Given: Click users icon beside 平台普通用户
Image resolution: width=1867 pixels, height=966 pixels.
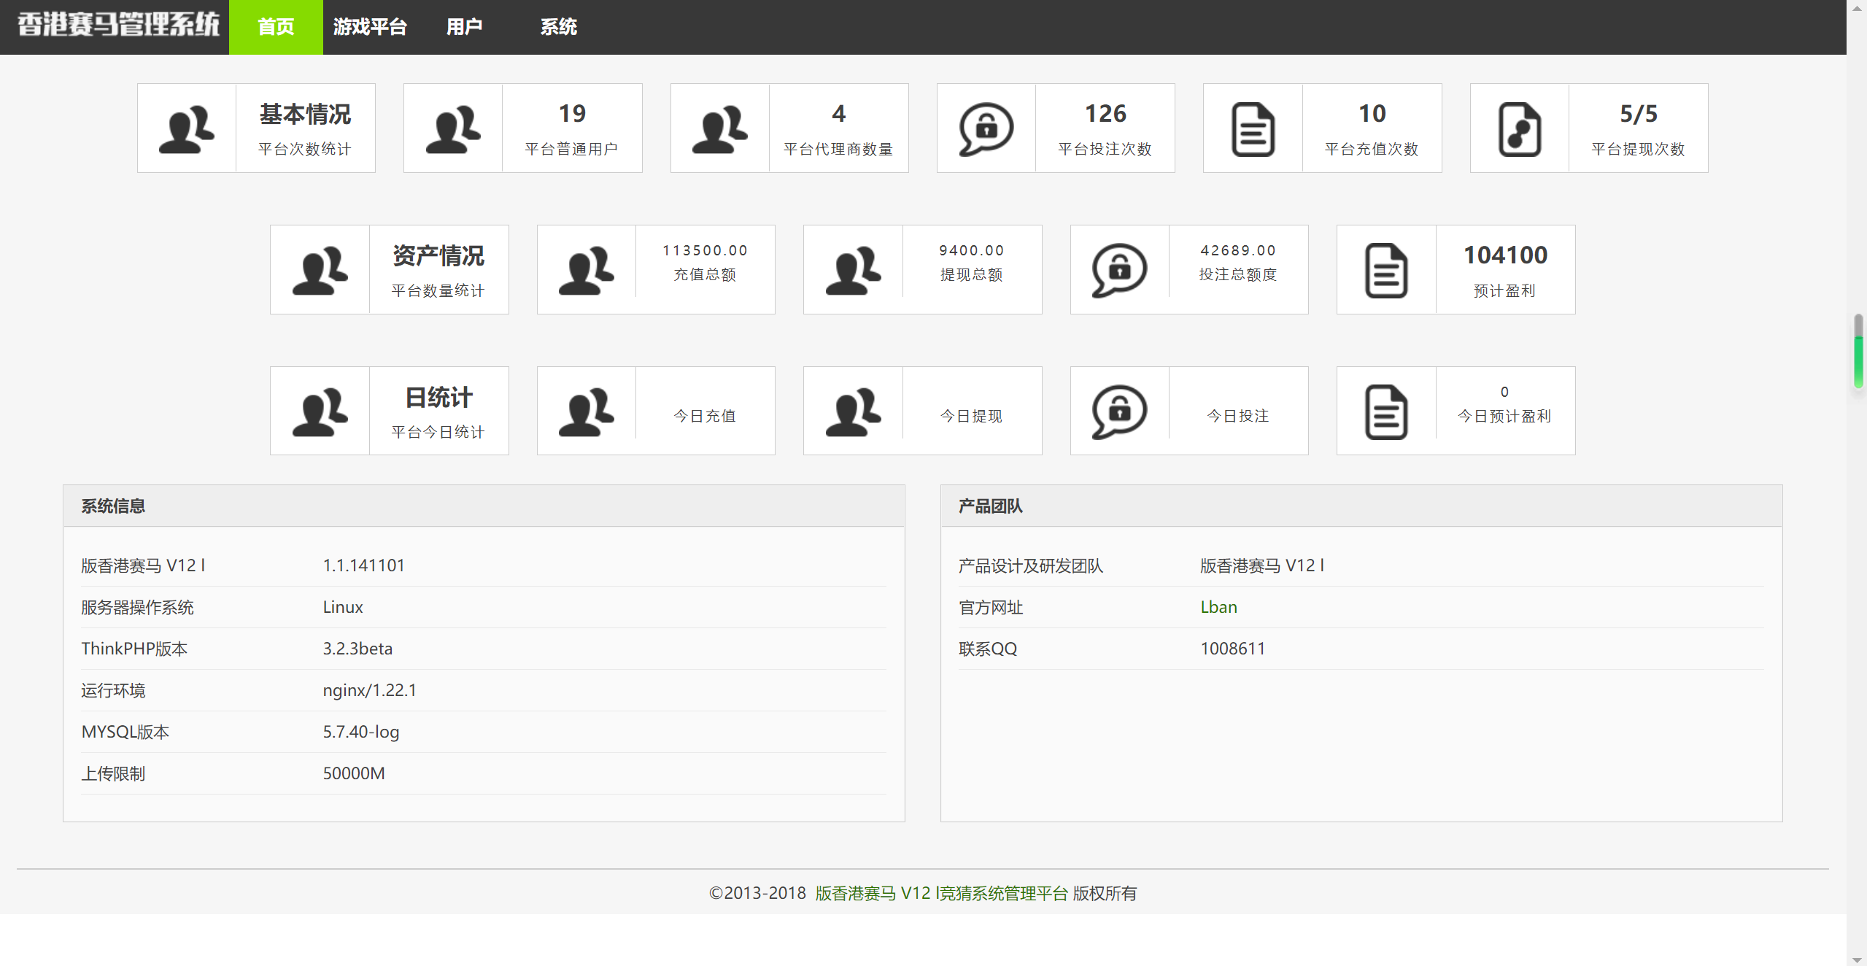Looking at the screenshot, I should pyautogui.click(x=453, y=128).
